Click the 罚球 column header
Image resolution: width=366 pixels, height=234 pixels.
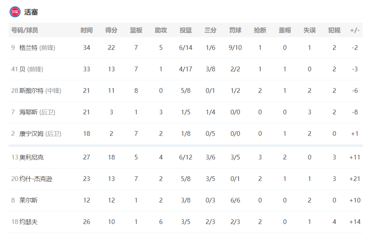point(235,30)
